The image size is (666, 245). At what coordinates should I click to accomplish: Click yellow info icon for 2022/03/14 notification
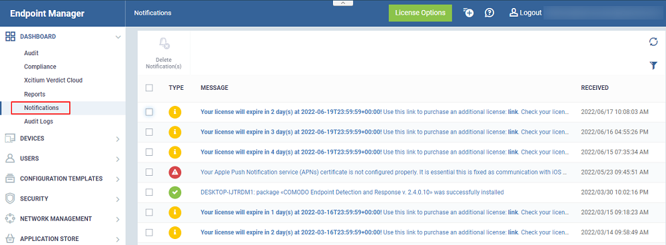pyautogui.click(x=175, y=232)
